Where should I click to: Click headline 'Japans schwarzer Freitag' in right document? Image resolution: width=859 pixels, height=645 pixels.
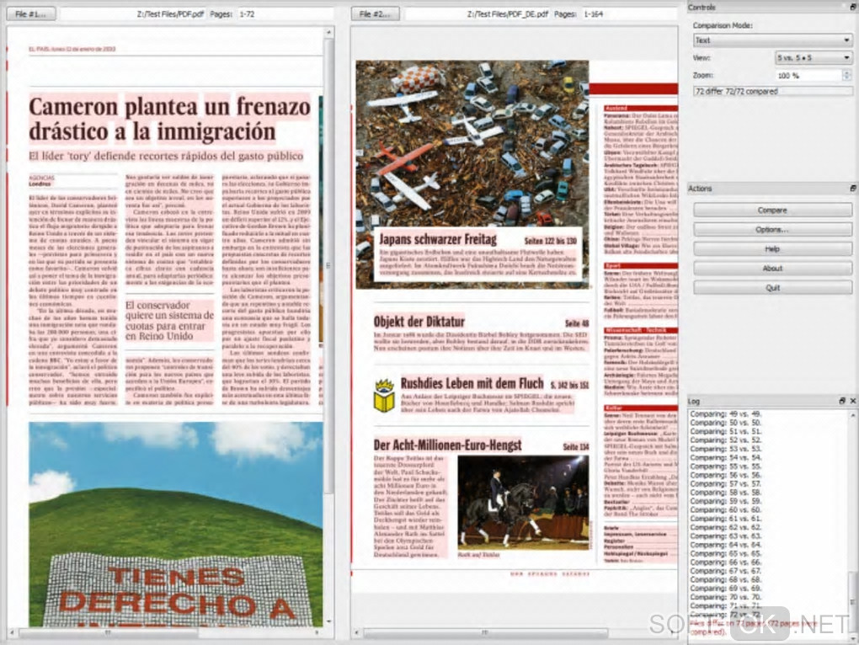[438, 239]
